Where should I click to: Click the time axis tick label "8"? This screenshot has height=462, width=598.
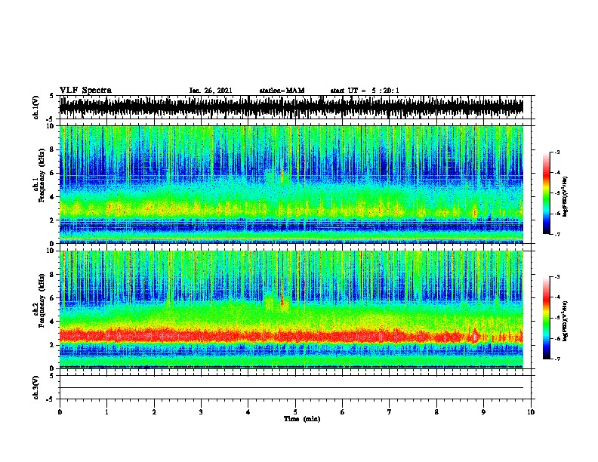point(436,412)
